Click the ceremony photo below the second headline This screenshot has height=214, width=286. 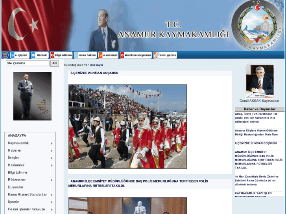click(128, 206)
